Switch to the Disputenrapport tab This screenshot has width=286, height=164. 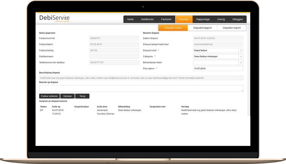pyautogui.click(x=202, y=28)
